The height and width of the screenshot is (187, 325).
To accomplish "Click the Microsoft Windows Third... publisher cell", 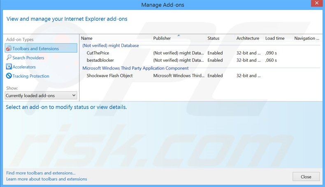I will click(179, 76).
